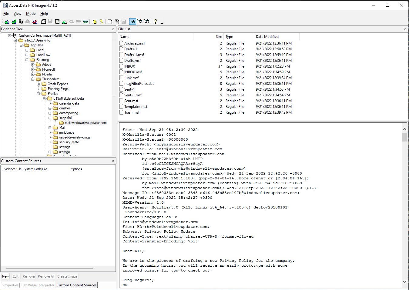Click Add to Custom Content Image icon
Screen dimensions: 409x290
tap(64, 22)
